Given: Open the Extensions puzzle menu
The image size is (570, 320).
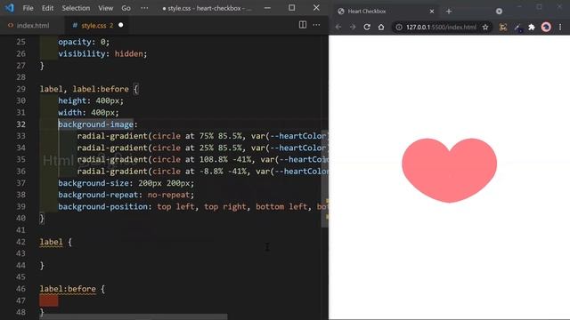Looking at the screenshot, I should pos(532,28).
